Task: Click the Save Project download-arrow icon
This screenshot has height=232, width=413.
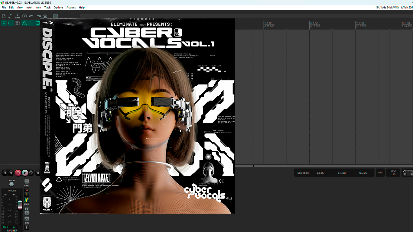Action: tap(18, 16)
